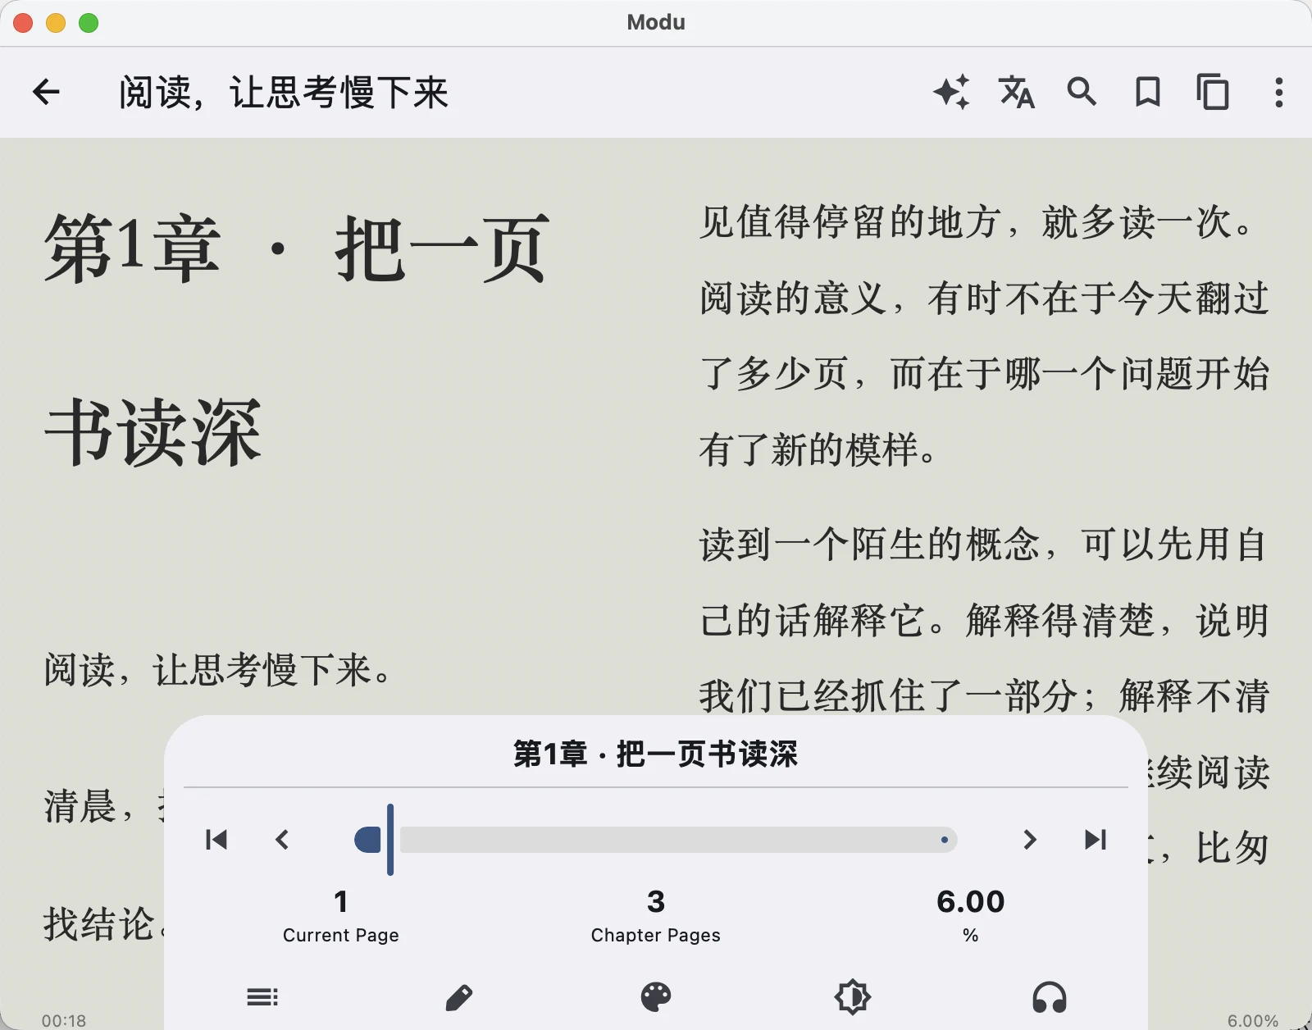Open the three-dot overflow menu

tap(1278, 92)
